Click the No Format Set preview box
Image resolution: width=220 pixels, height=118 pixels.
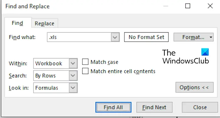tap(146, 37)
